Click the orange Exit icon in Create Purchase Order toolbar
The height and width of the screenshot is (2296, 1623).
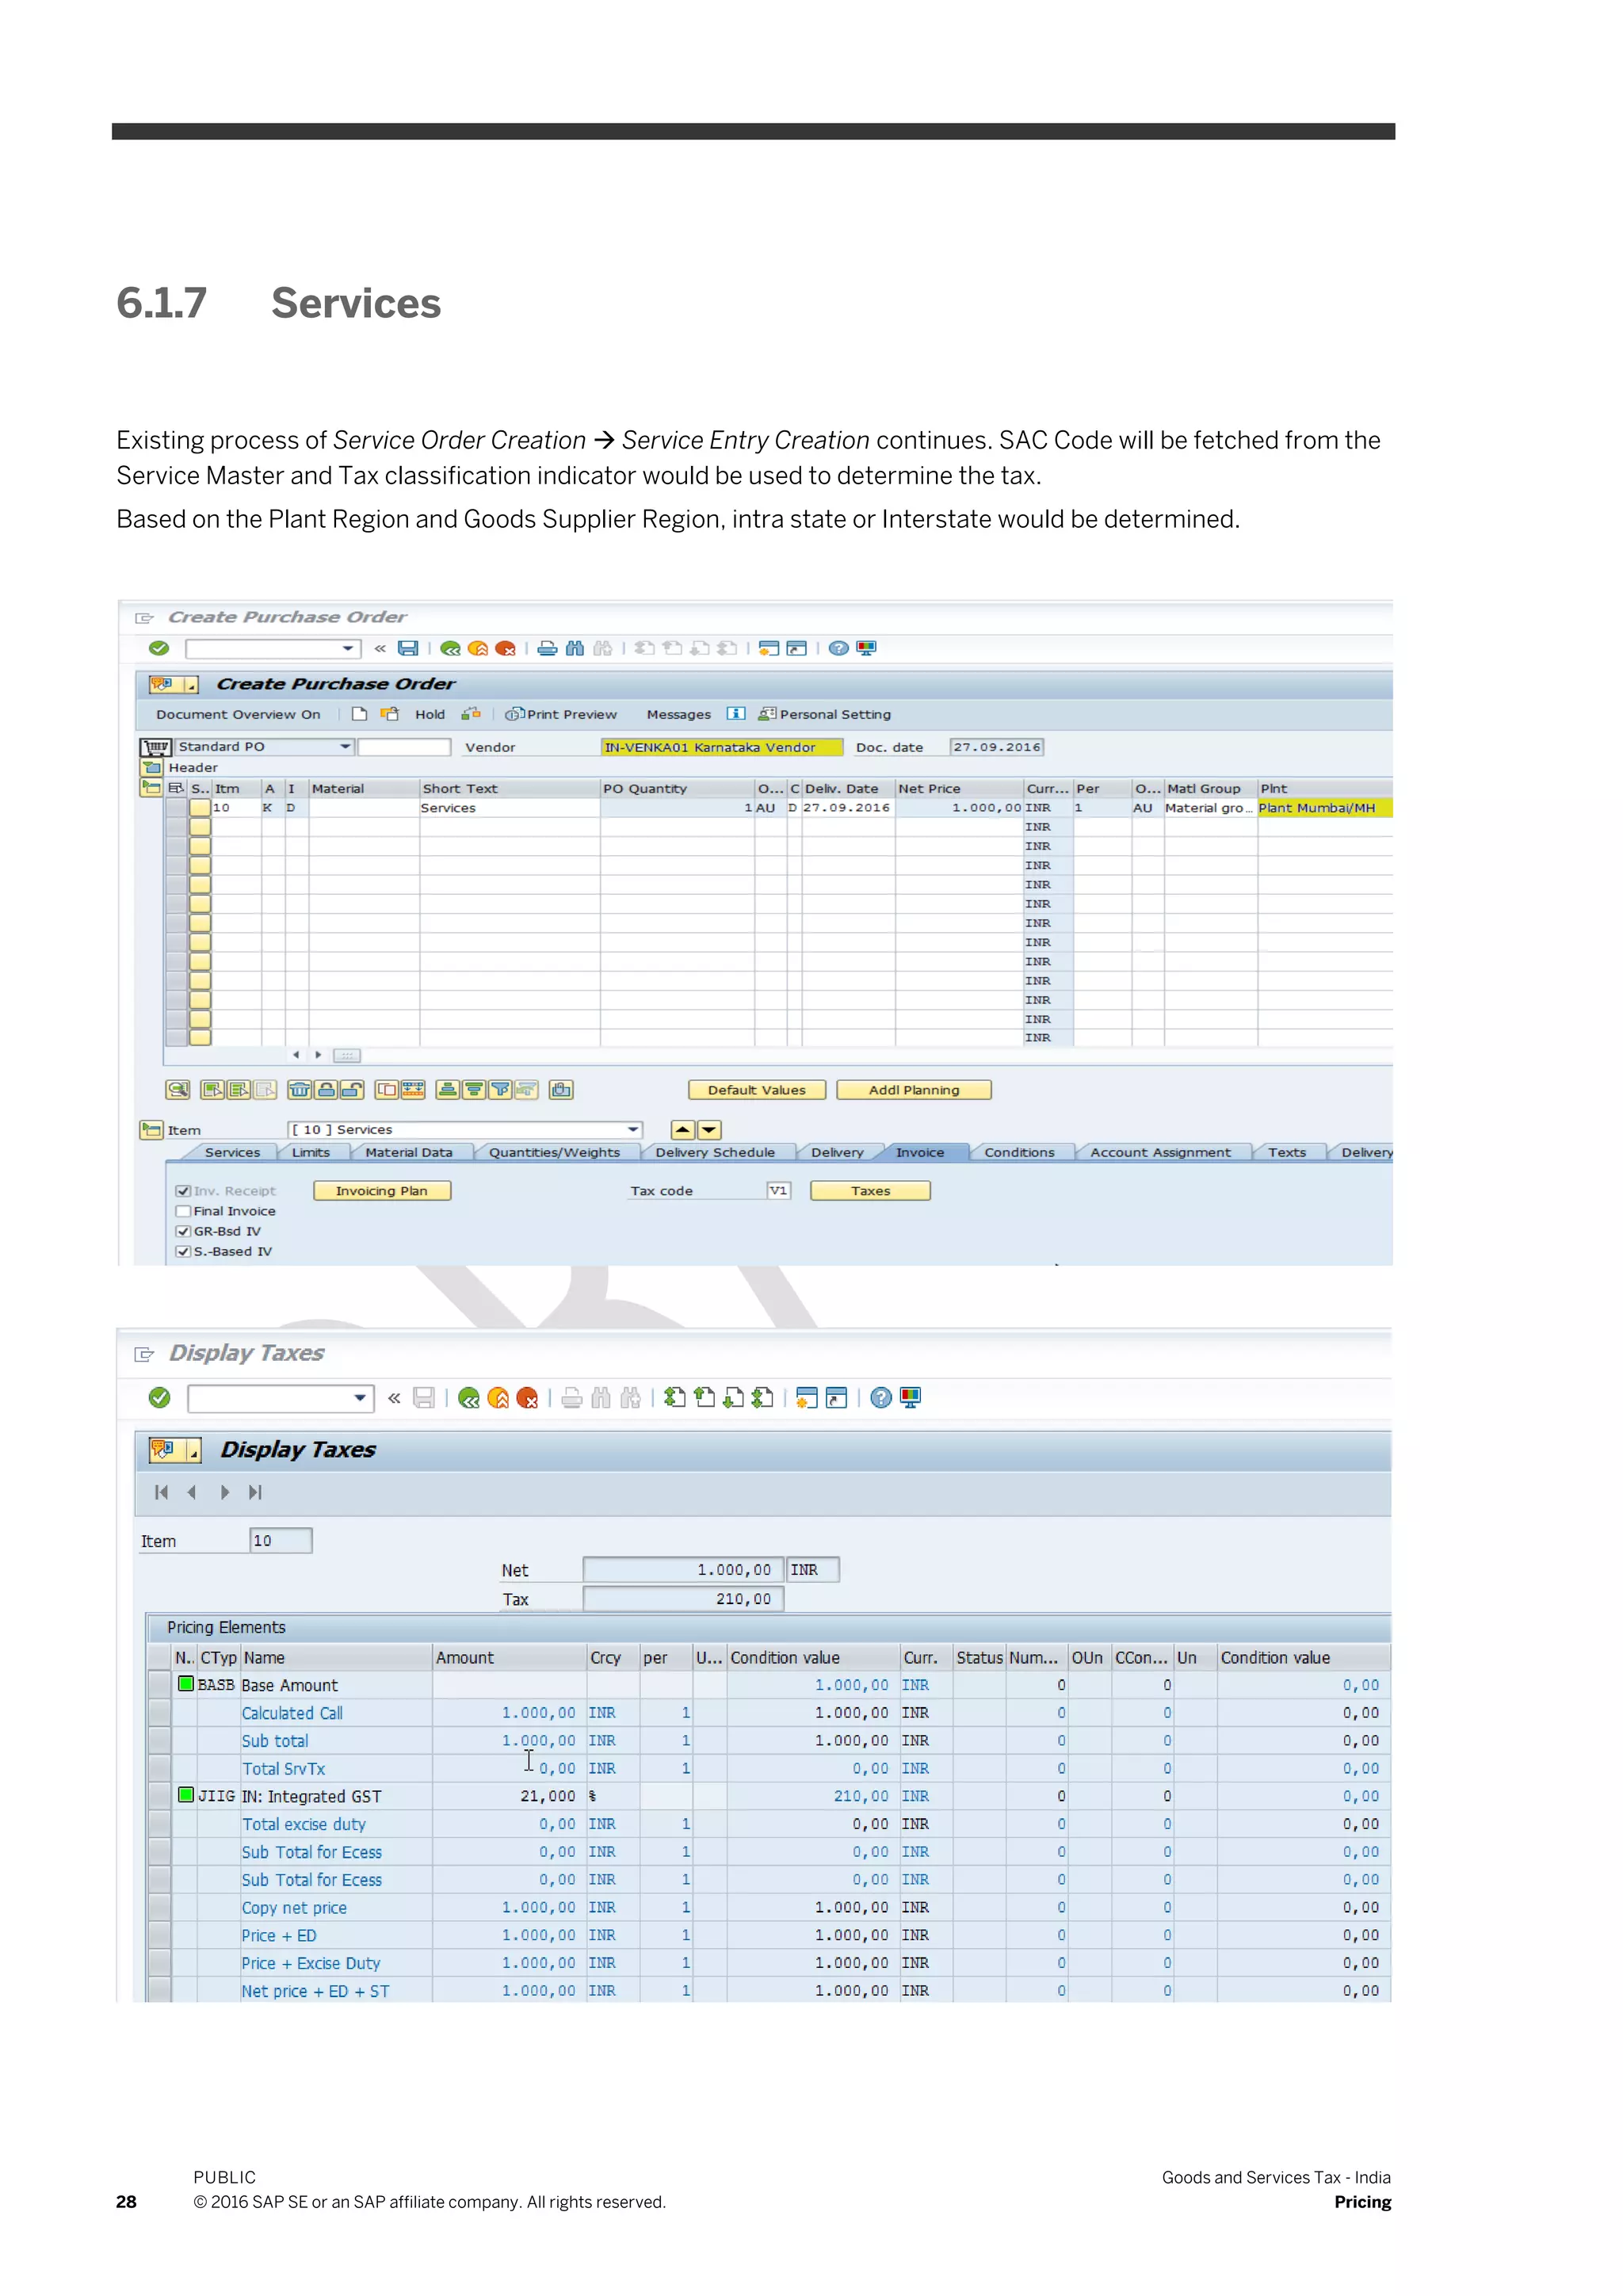coord(478,648)
